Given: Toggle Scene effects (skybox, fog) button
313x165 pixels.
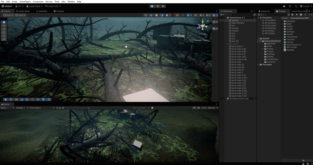Looking at the screenshot, I should tap(188, 15).
